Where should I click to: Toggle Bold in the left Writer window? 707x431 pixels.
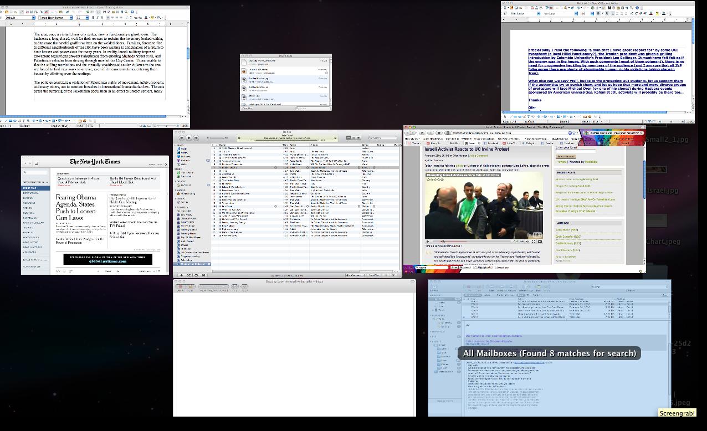(93, 17)
